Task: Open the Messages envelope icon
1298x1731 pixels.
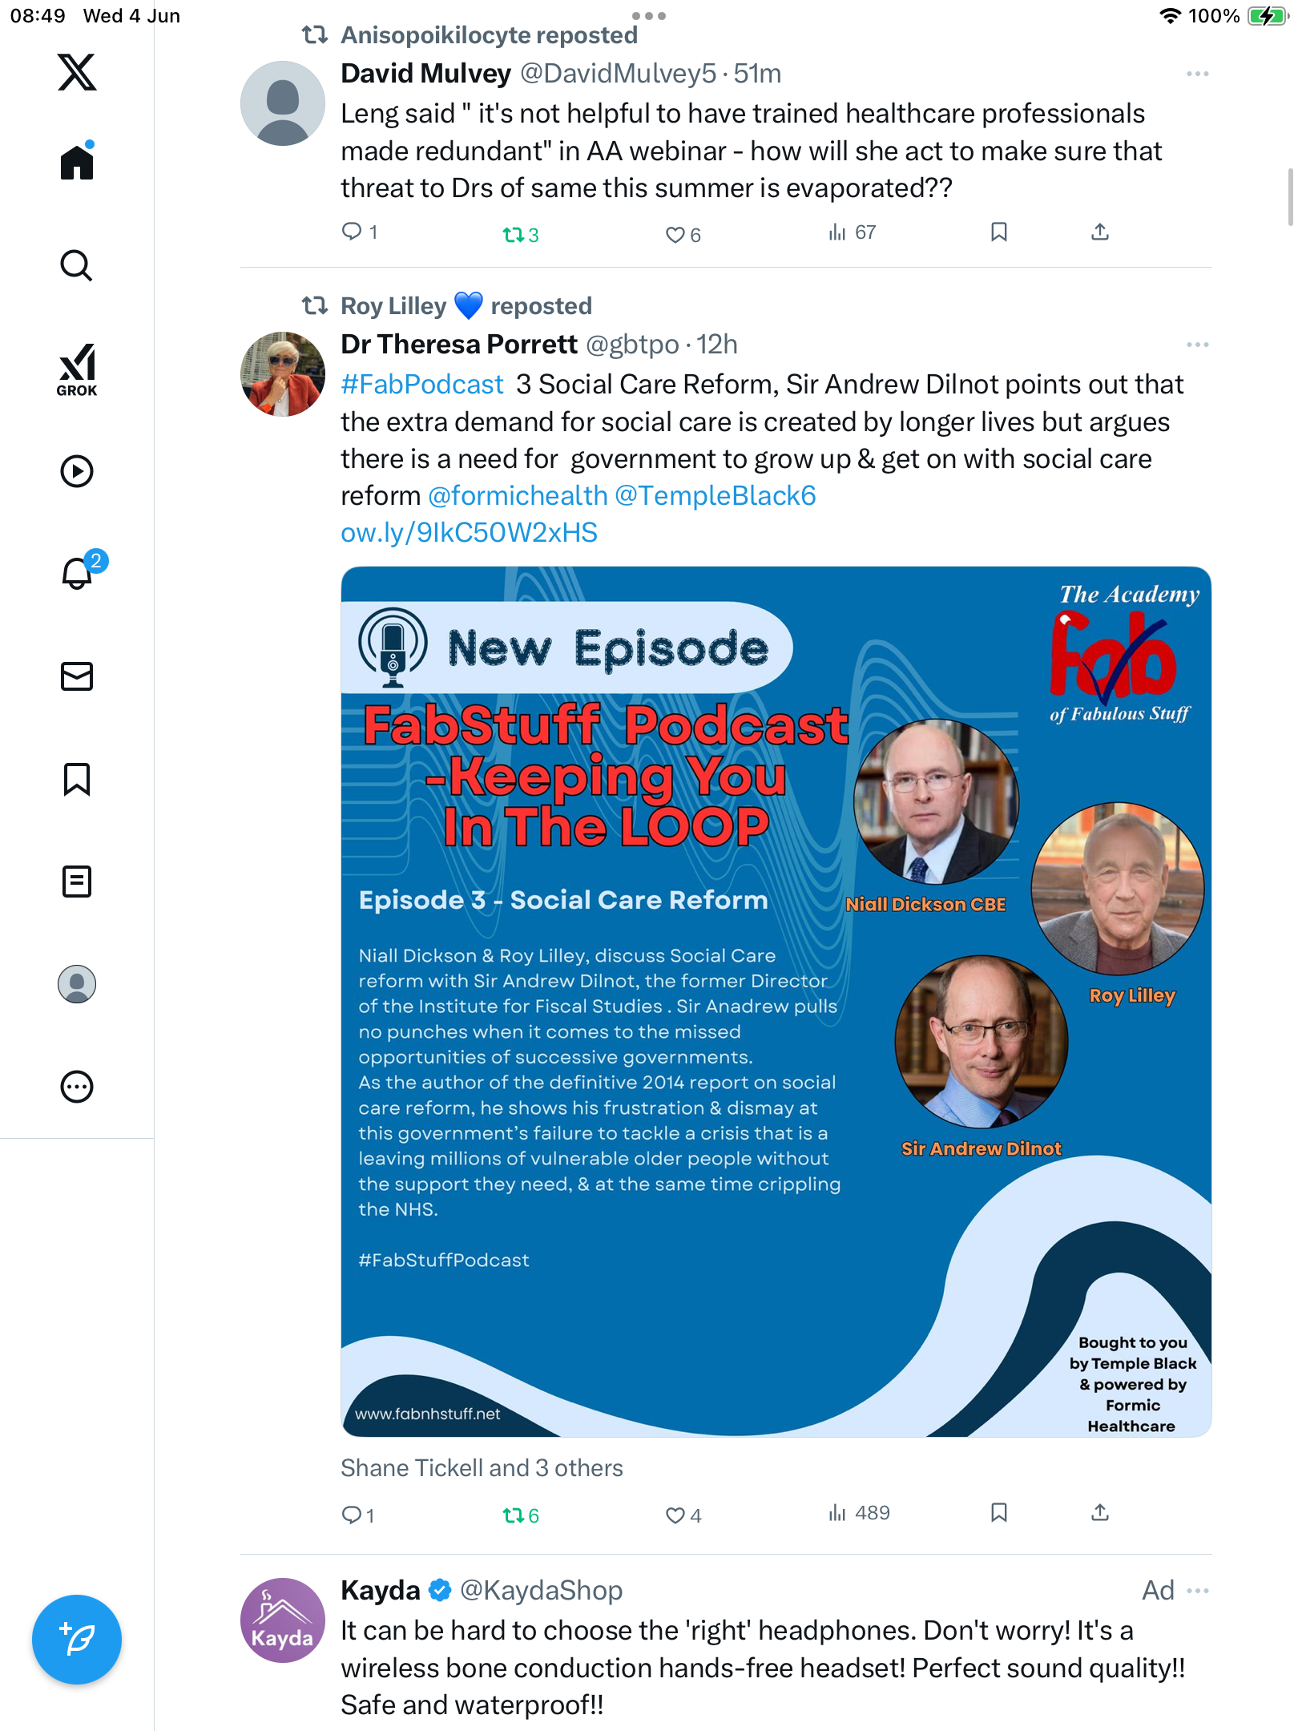Action: click(77, 676)
